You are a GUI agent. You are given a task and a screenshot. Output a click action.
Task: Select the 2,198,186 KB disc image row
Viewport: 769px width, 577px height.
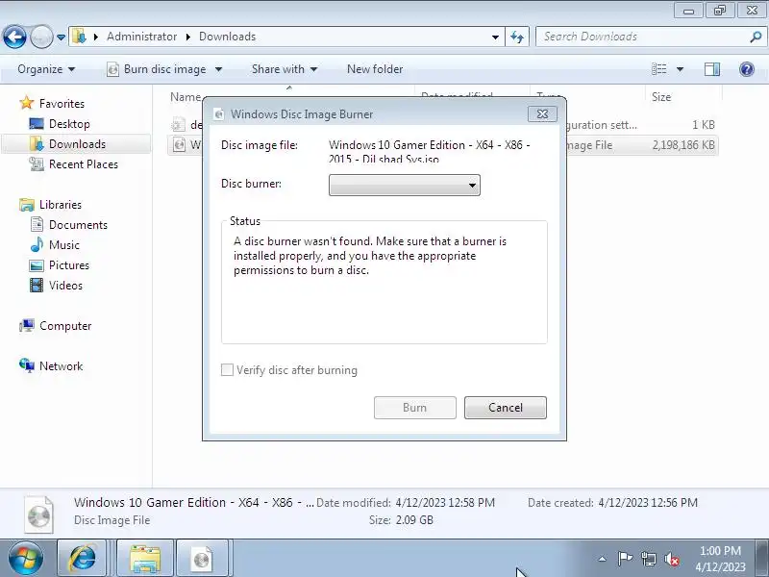coord(444,145)
